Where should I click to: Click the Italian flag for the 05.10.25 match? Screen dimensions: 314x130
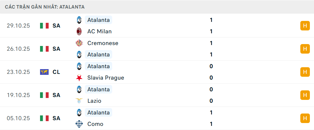pyautogui.click(x=44, y=118)
